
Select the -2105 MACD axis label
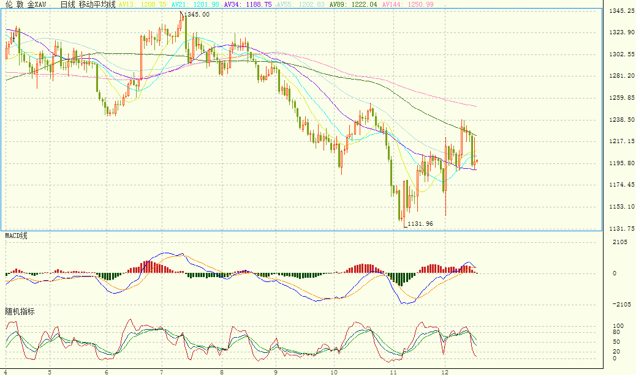[x=622, y=305]
